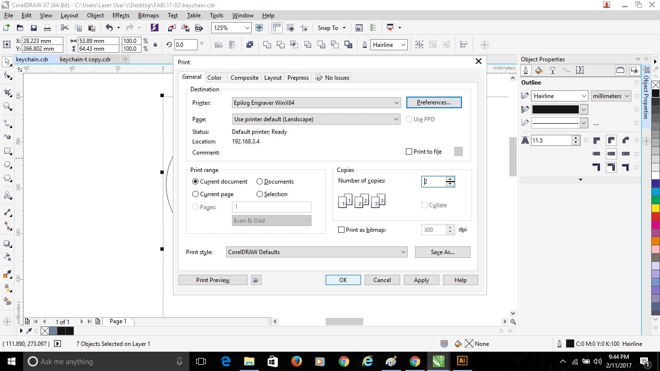This screenshot has width=660, height=371.
Task: Switch to the Prepress tab
Action: [298, 77]
